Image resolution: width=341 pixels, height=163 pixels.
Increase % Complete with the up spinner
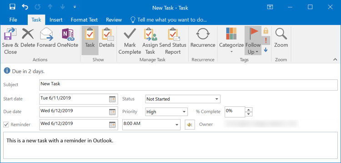coord(249,109)
